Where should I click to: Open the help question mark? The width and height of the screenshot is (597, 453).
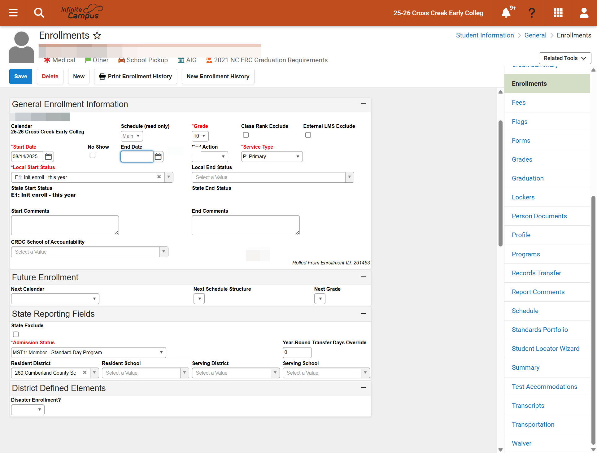(532, 13)
